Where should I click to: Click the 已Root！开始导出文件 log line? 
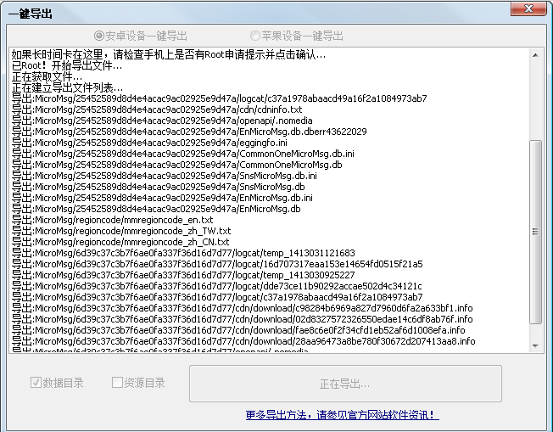(x=68, y=65)
